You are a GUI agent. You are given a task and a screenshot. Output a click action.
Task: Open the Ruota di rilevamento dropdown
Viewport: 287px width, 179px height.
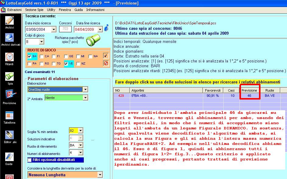80,145
